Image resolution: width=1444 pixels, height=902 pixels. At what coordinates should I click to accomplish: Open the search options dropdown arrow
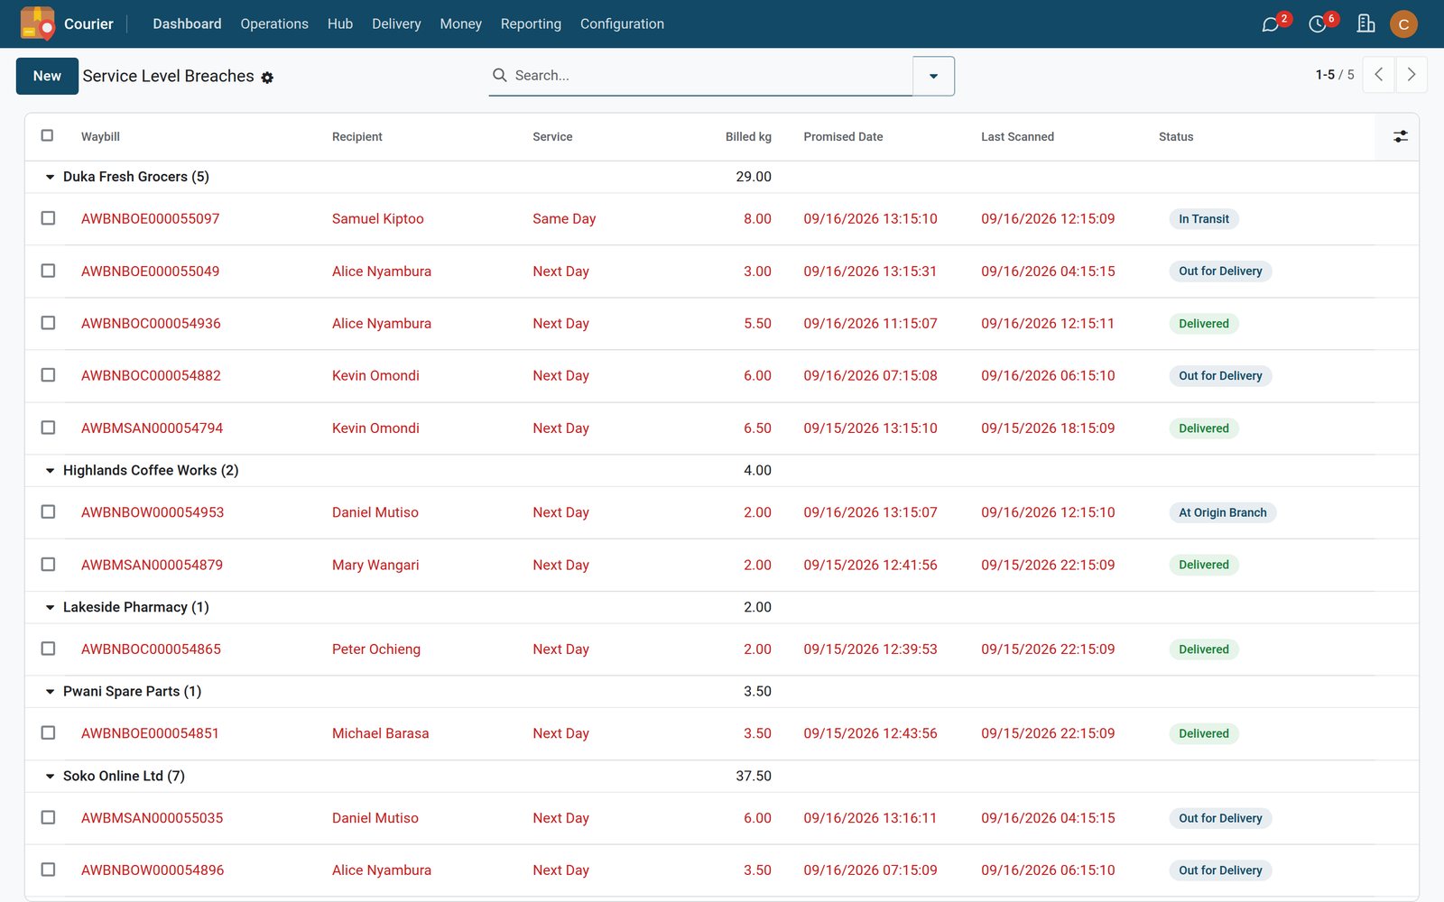(933, 76)
